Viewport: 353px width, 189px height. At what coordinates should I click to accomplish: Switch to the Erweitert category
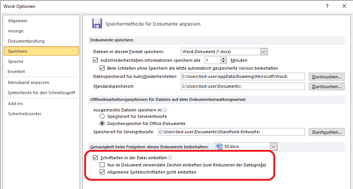tap(17, 72)
